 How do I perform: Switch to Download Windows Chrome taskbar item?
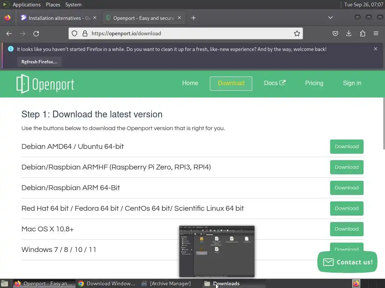pyautogui.click(x=107, y=283)
